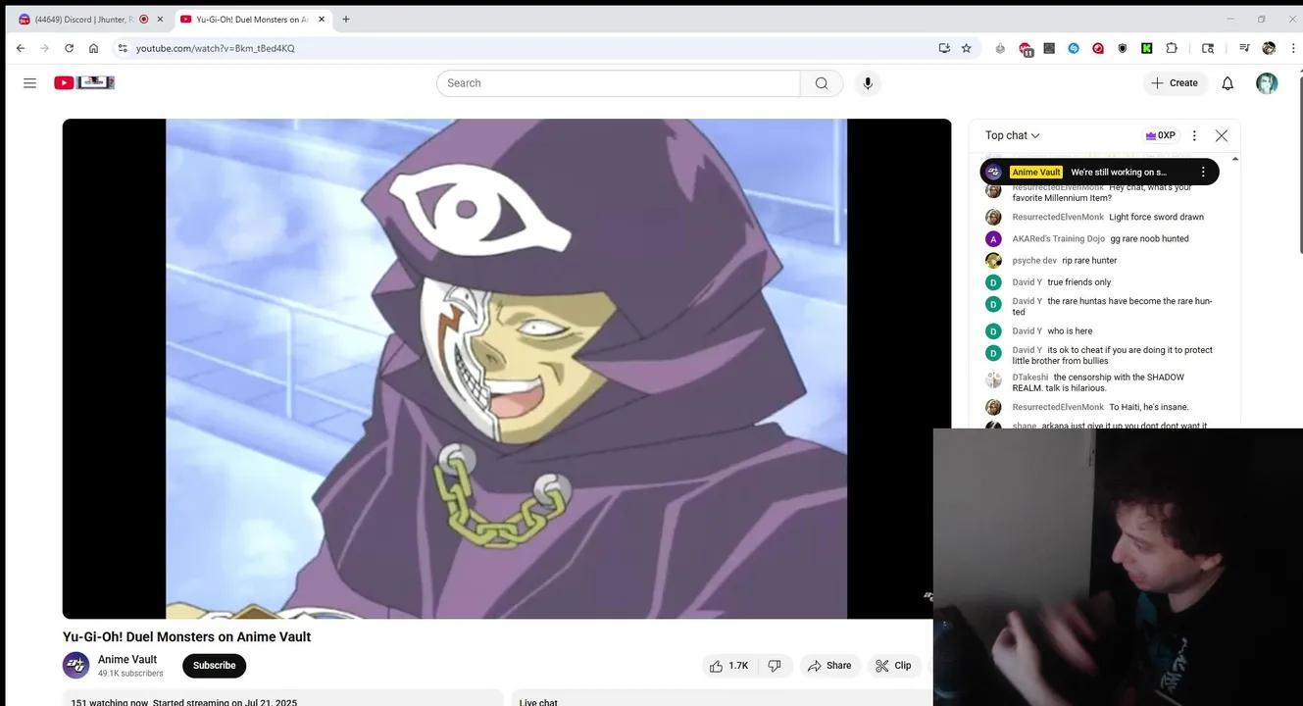Select message 'rip rare hunter'
Screen dimensions: 1303x706
point(1089,261)
